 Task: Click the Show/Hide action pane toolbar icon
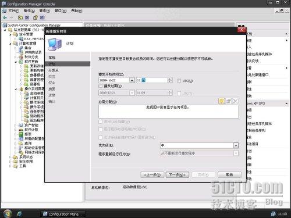tap(42, 17)
